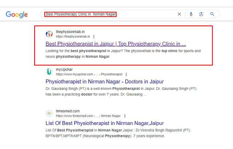Click the Google logo
Screen dimensions: 233x149
point(17,15)
